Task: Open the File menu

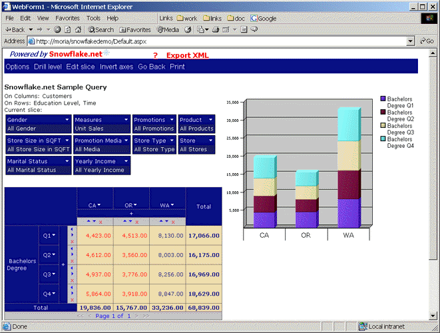Action: coord(9,18)
